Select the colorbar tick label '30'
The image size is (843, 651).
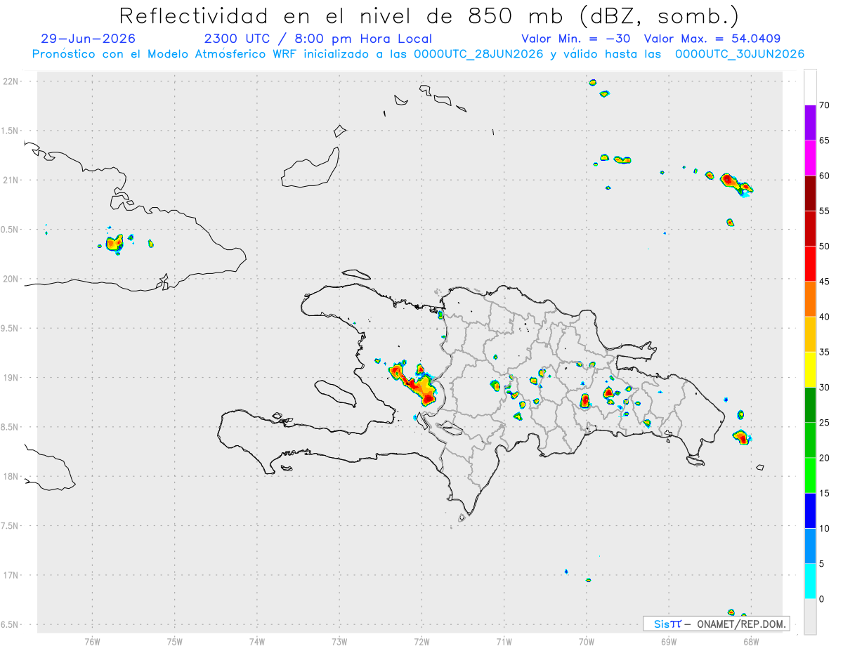click(824, 387)
